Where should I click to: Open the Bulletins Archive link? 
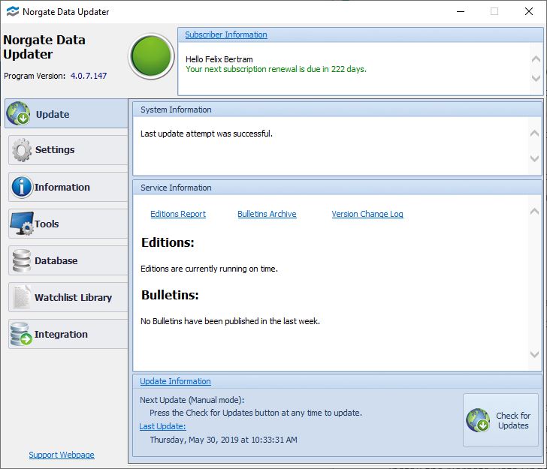click(x=267, y=214)
